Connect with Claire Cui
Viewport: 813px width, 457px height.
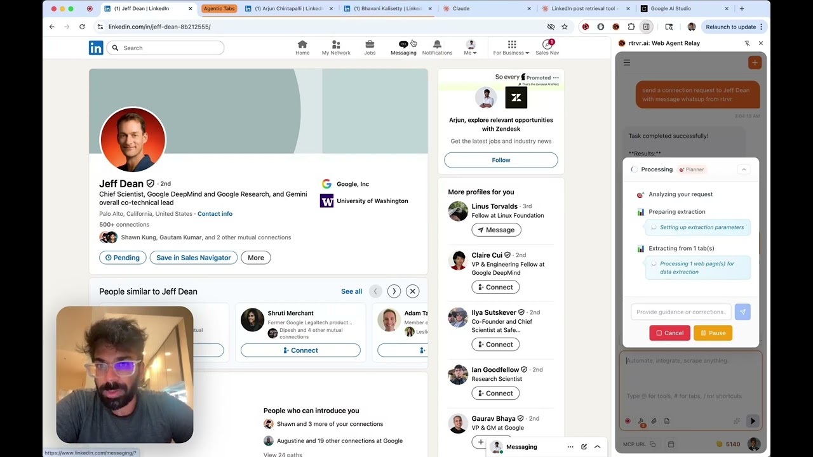tap(495, 288)
